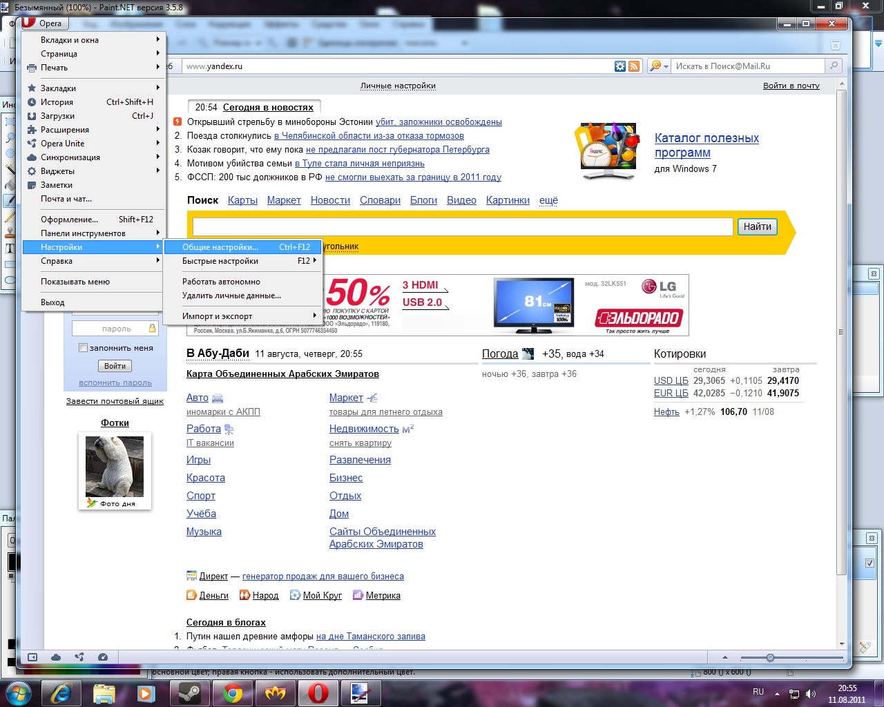Choose 'Удалить личные данные...' entry
The image size is (884, 707).
point(242,296)
